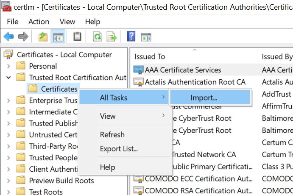Open the Action menu
The height and width of the screenshot is (195, 293).
[39, 22]
